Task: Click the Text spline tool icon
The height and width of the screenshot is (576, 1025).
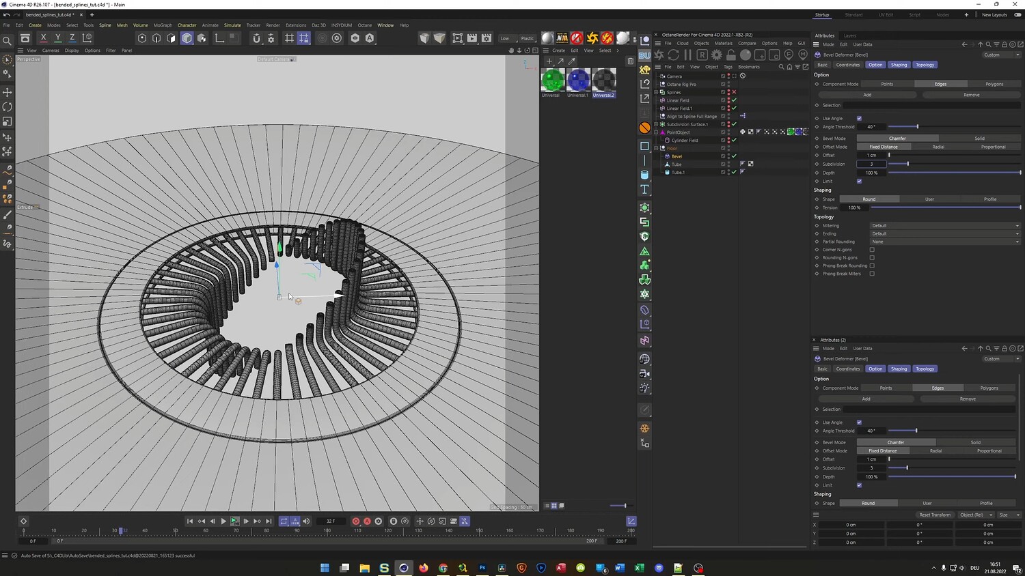Action: coord(644,189)
